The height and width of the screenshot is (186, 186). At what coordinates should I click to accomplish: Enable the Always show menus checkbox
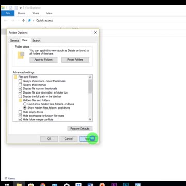[20, 85]
